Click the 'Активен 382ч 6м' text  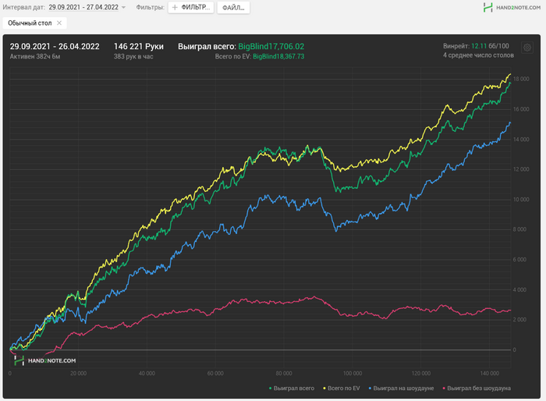(35, 56)
